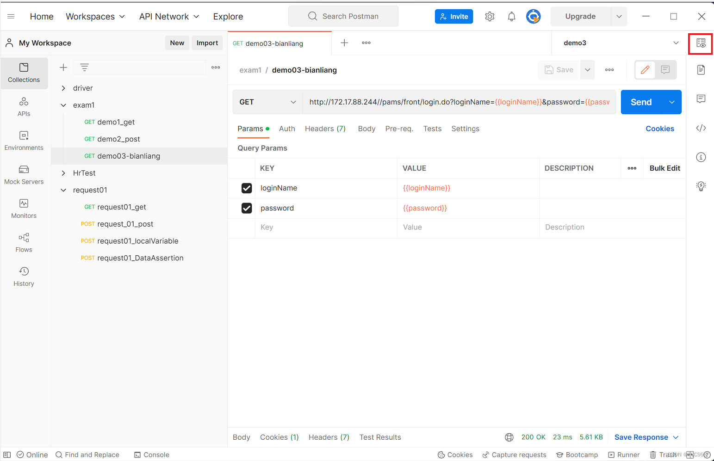Open the notifications bell

pos(511,17)
